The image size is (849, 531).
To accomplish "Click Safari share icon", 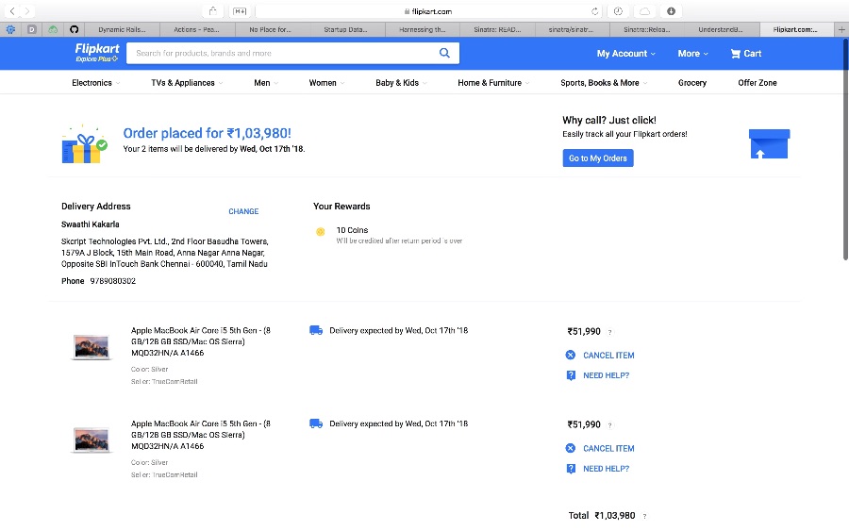I will (x=212, y=10).
